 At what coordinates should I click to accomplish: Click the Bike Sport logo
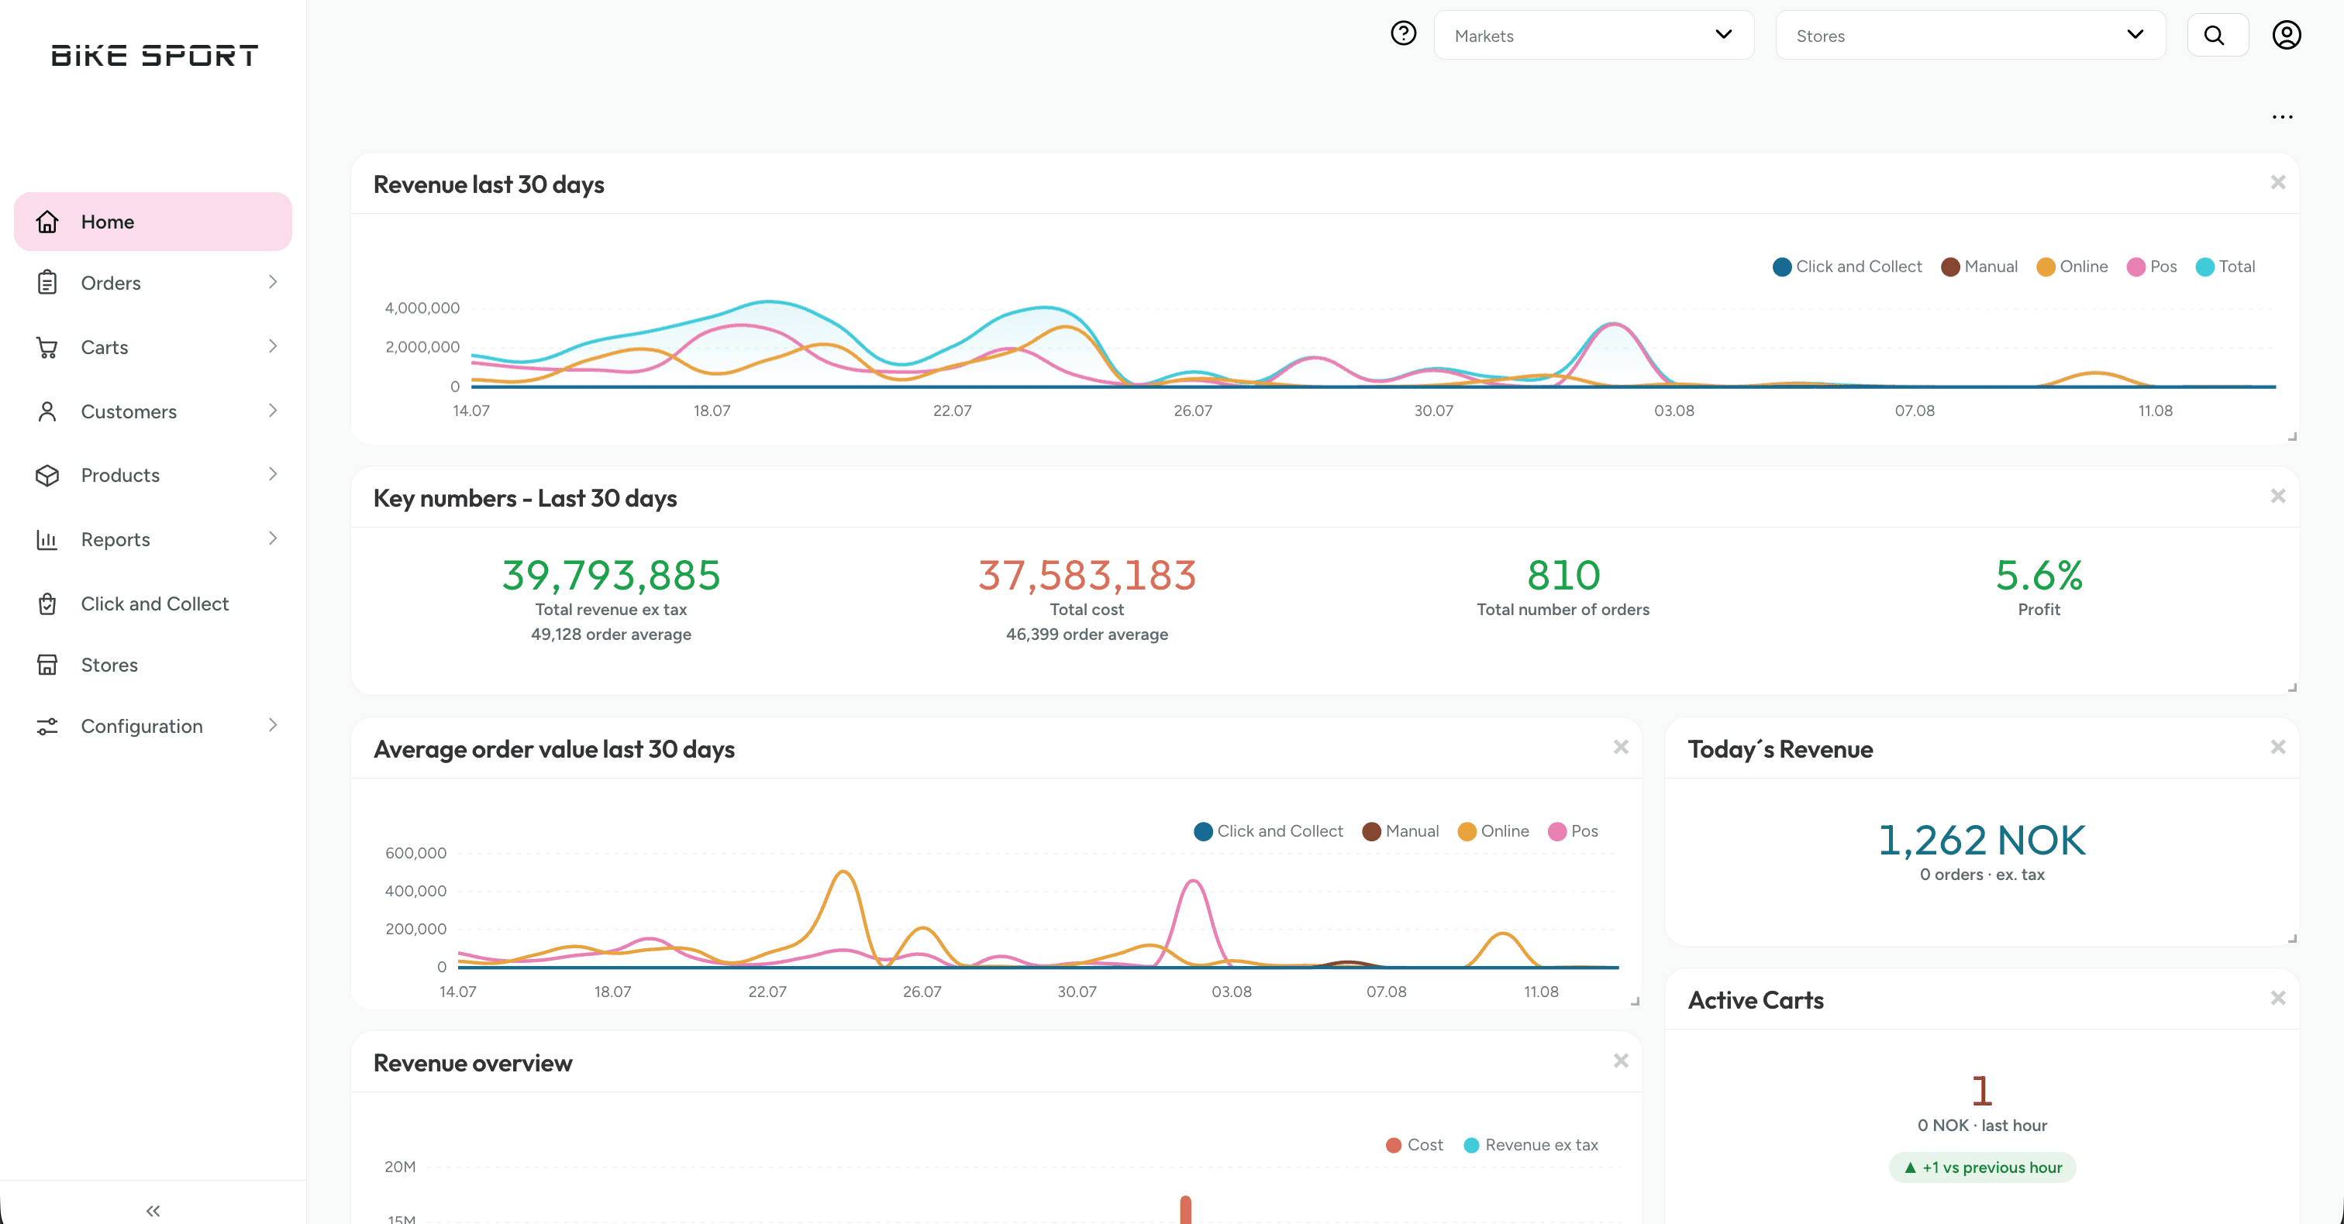(155, 56)
